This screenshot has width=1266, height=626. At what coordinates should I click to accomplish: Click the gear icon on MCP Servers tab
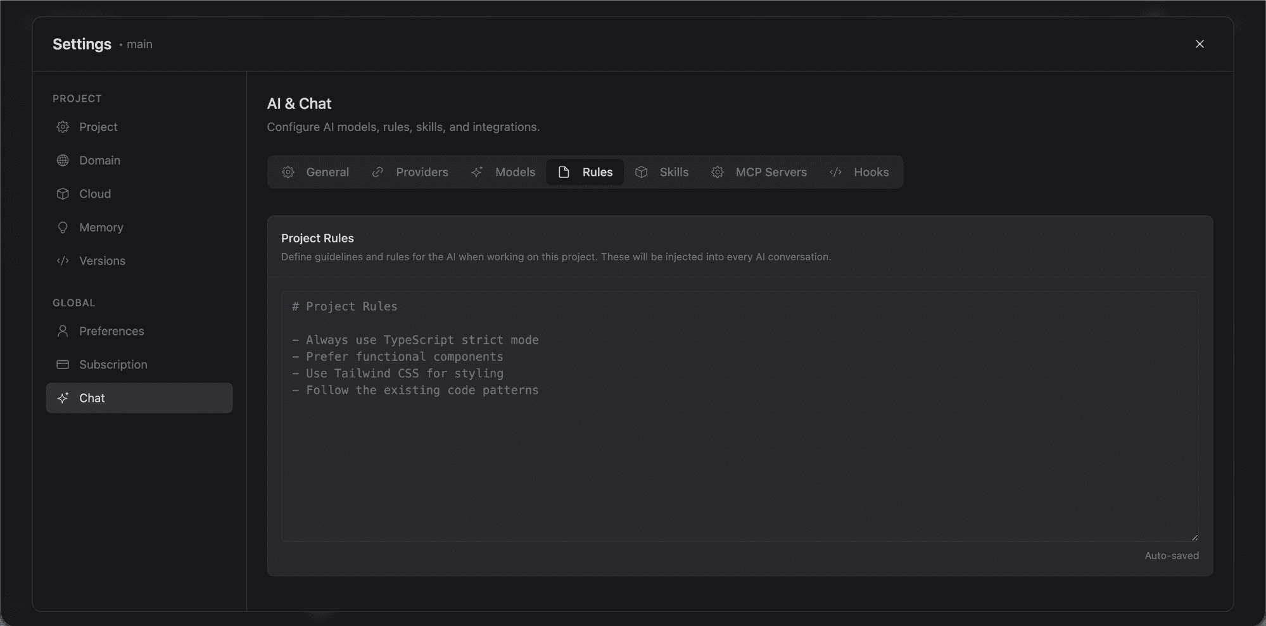[718, 172]
